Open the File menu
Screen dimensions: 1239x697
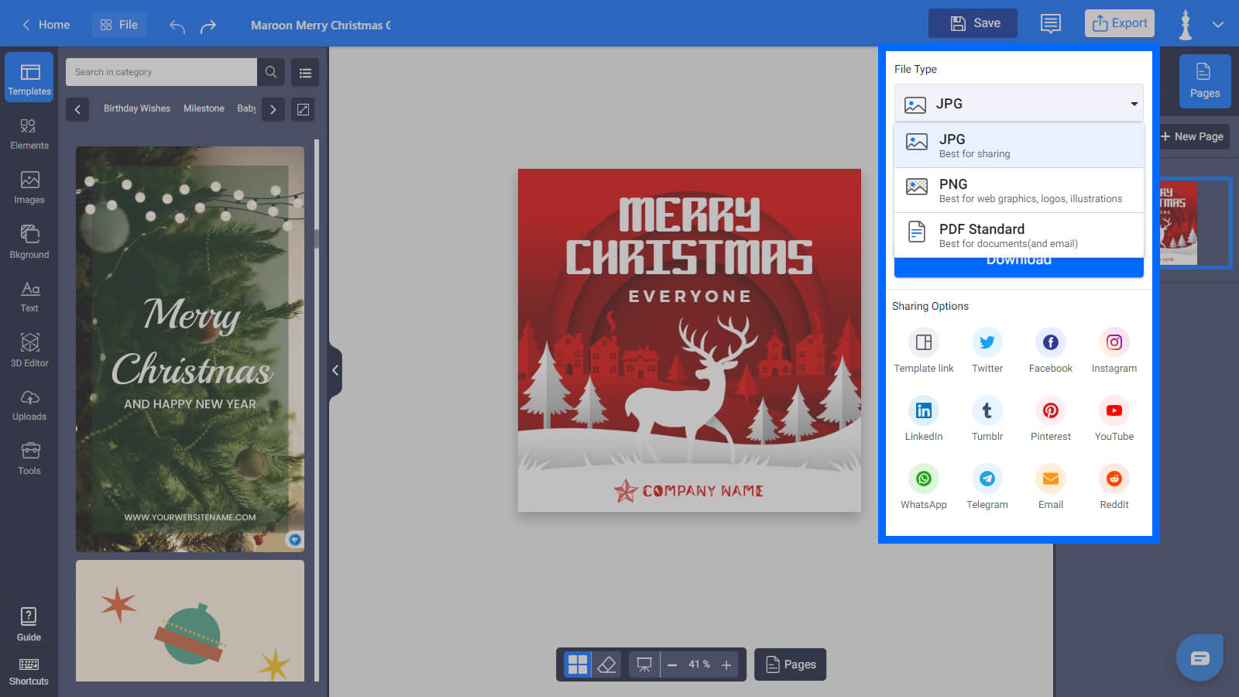(119, 24)
